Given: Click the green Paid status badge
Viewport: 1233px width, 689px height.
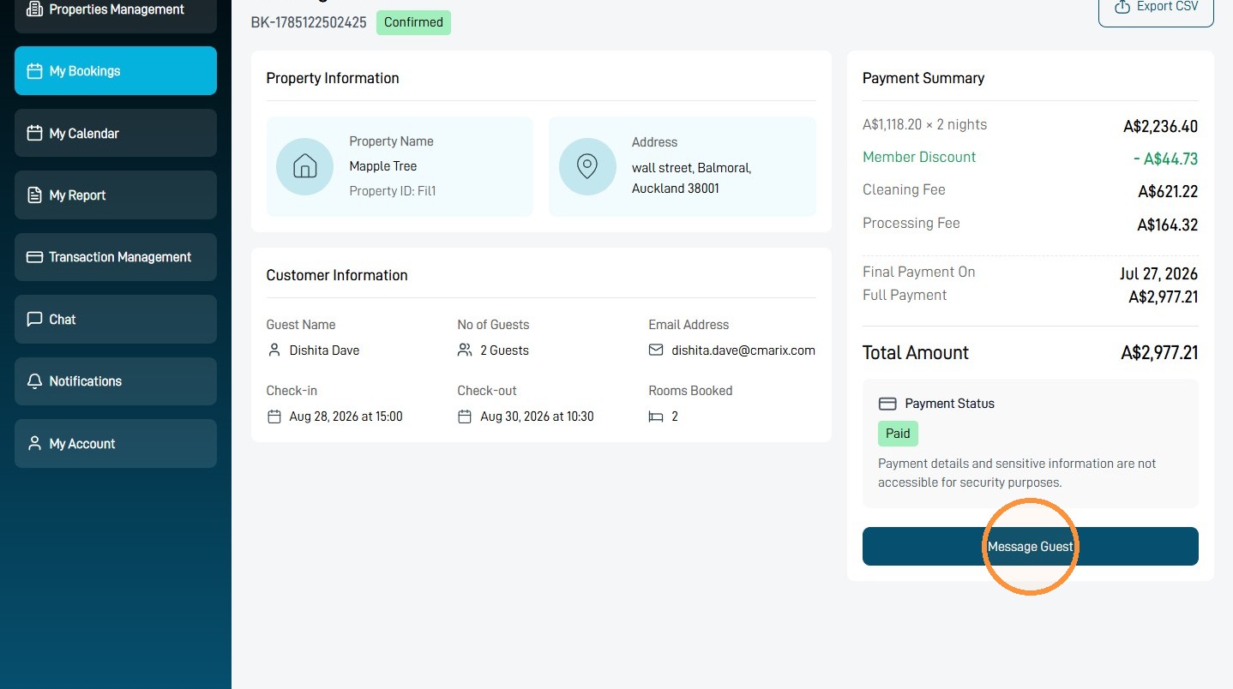Looking at the screenshot, I should click(x=898, y=434).
